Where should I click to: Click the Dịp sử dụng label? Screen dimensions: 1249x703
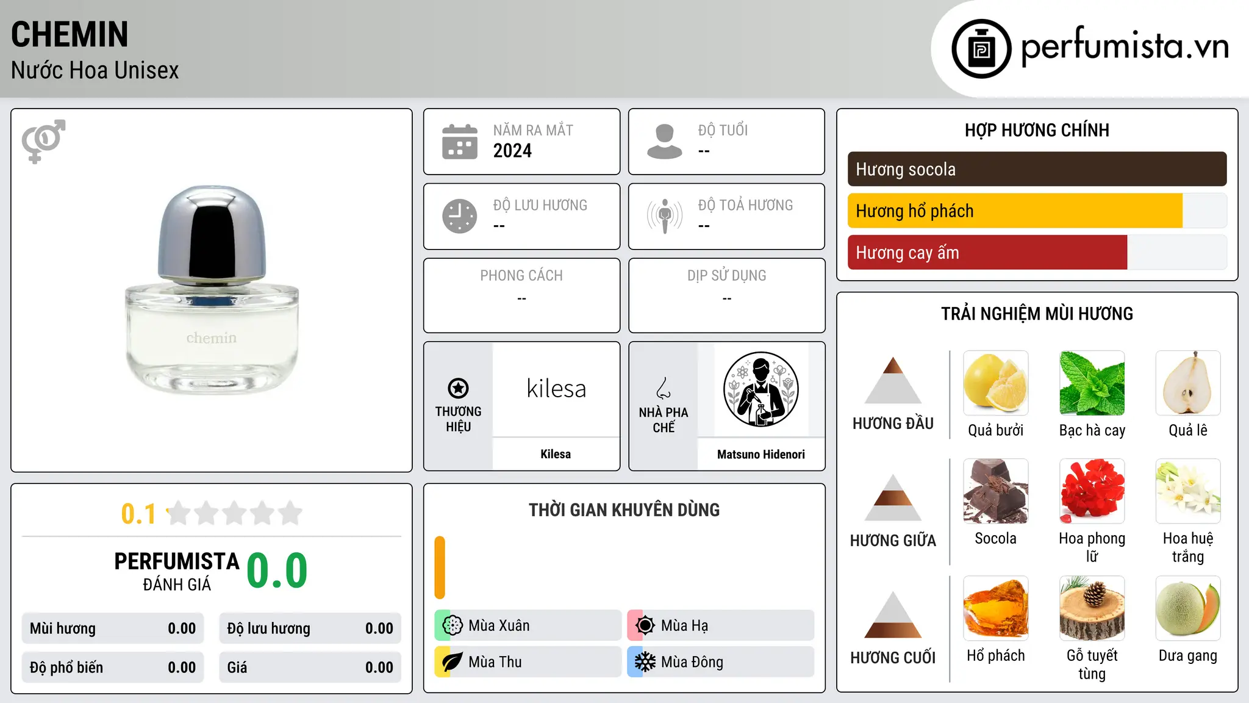(x=727, y=276)
